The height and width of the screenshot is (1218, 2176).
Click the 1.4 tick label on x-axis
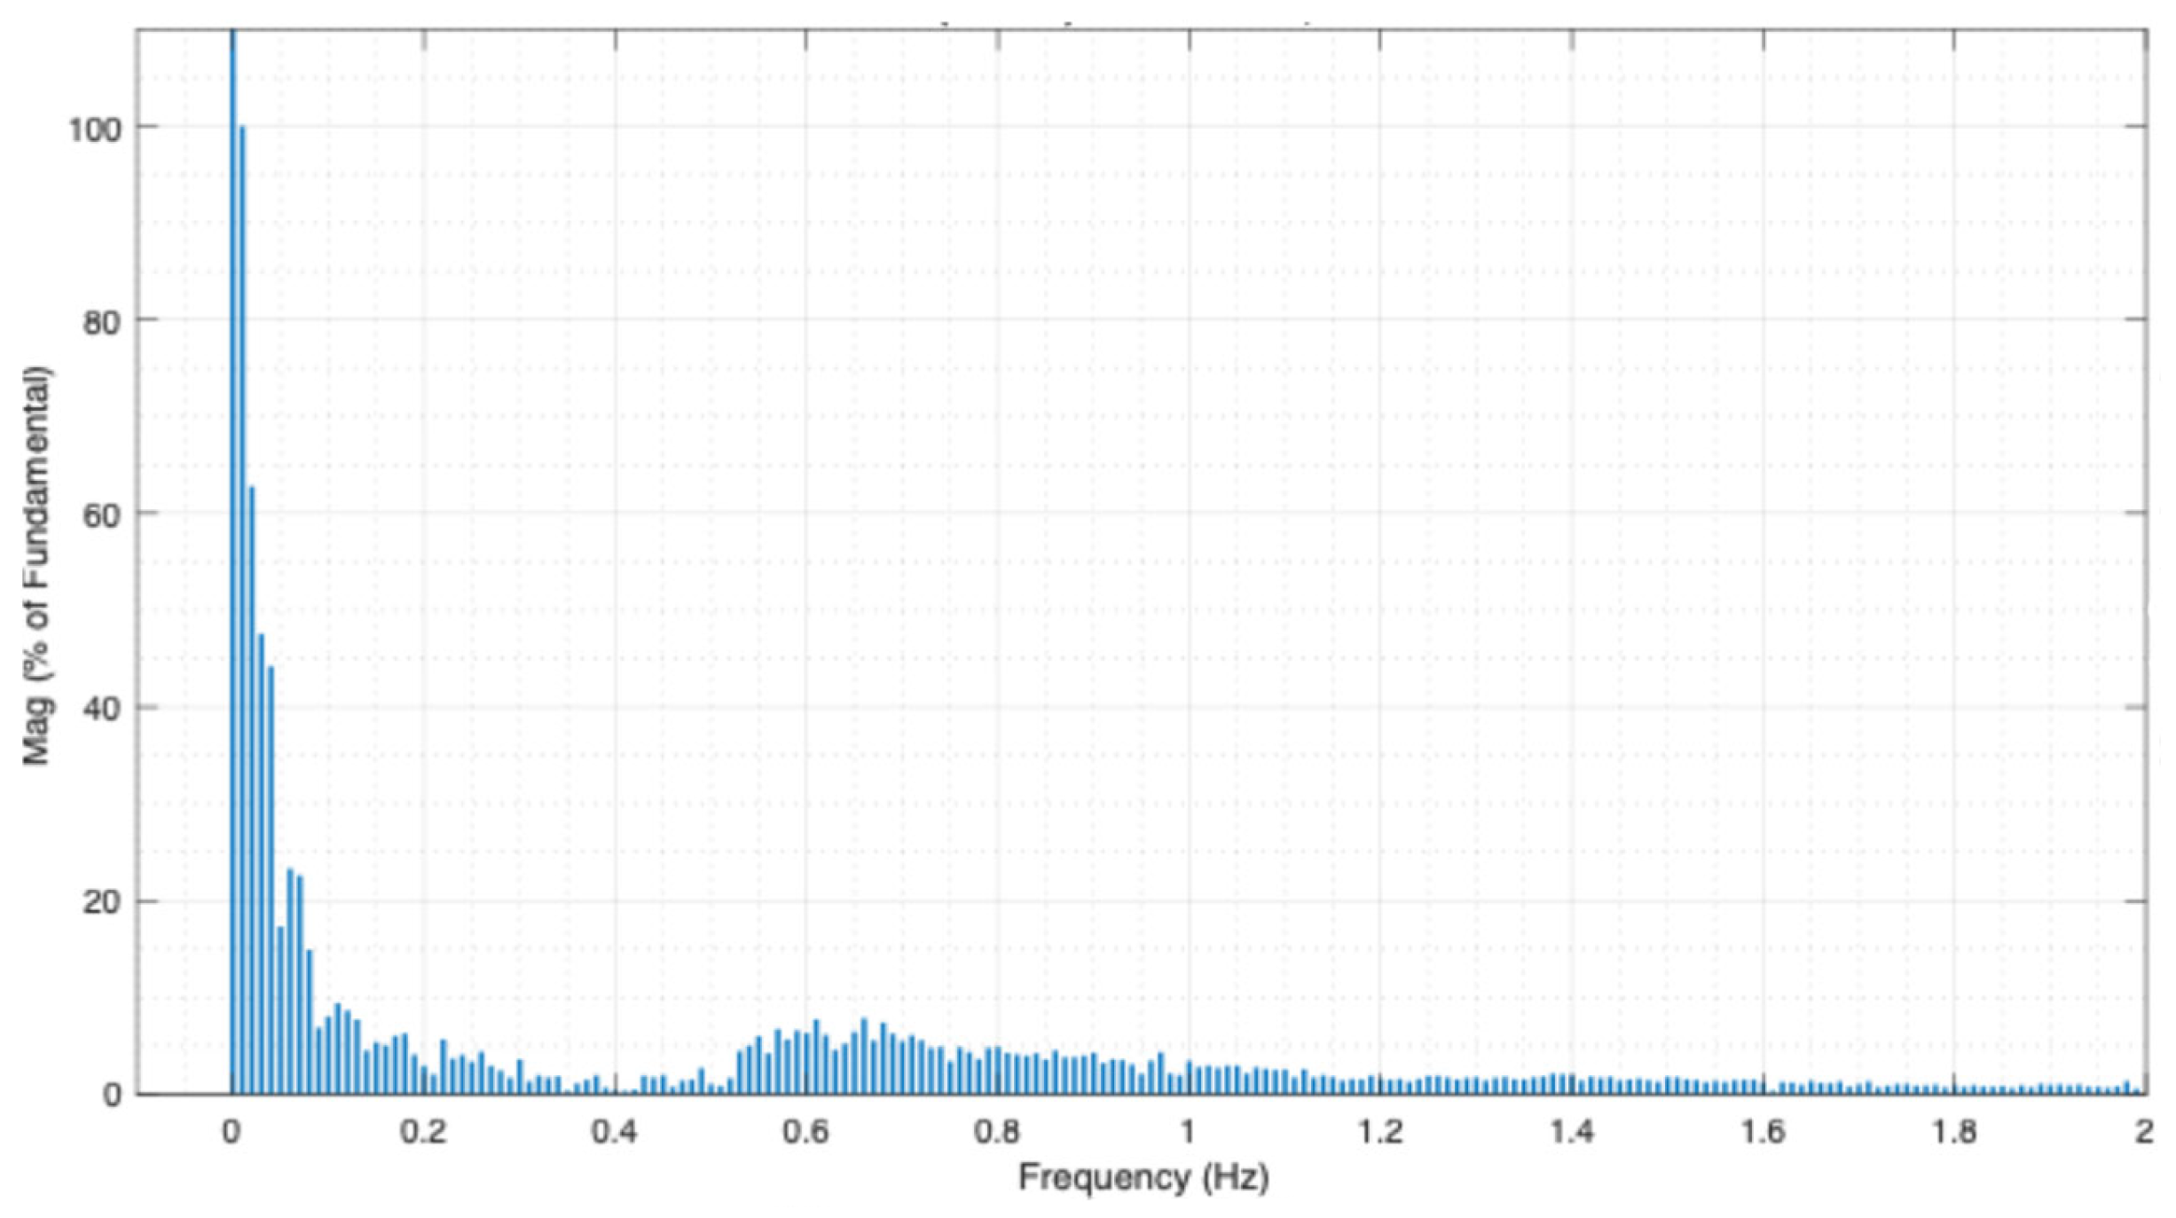1572,1132
